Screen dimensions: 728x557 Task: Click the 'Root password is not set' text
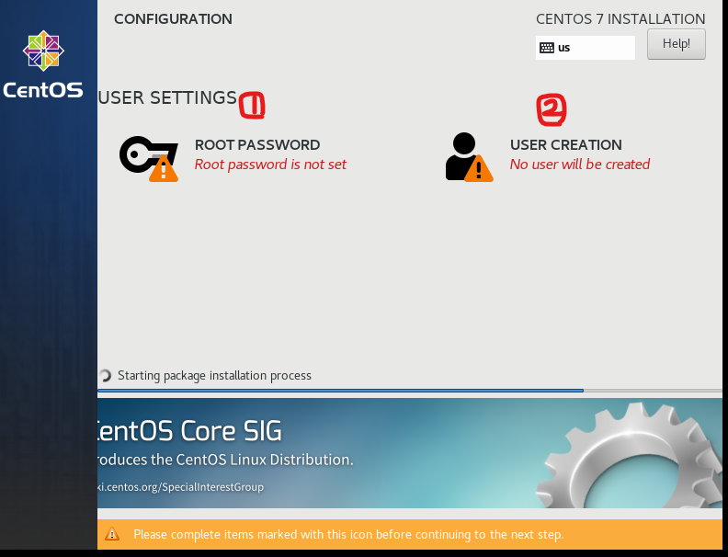click(270, 165)
